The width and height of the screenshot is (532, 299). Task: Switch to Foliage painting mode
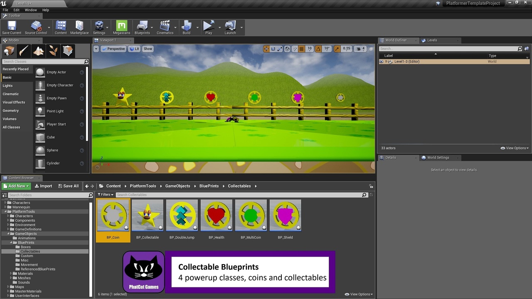pos(54,51)
